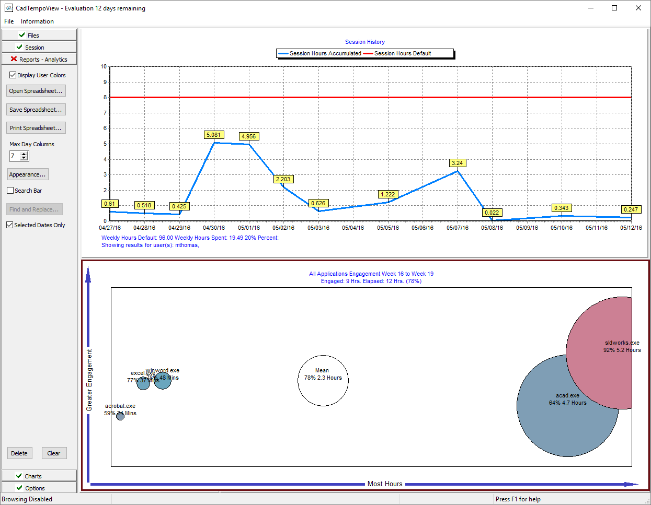Viewport: 651px width, 505px height.
Task: Click the green checkmark on the Session header
Action: pos(19,47)
